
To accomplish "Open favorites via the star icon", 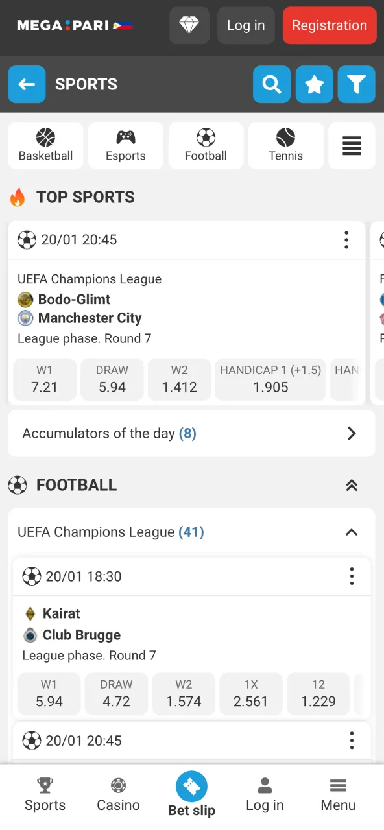I will (x=314, y=84).
